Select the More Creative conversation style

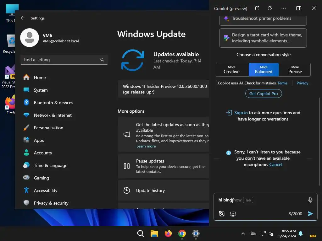point(232,70)
